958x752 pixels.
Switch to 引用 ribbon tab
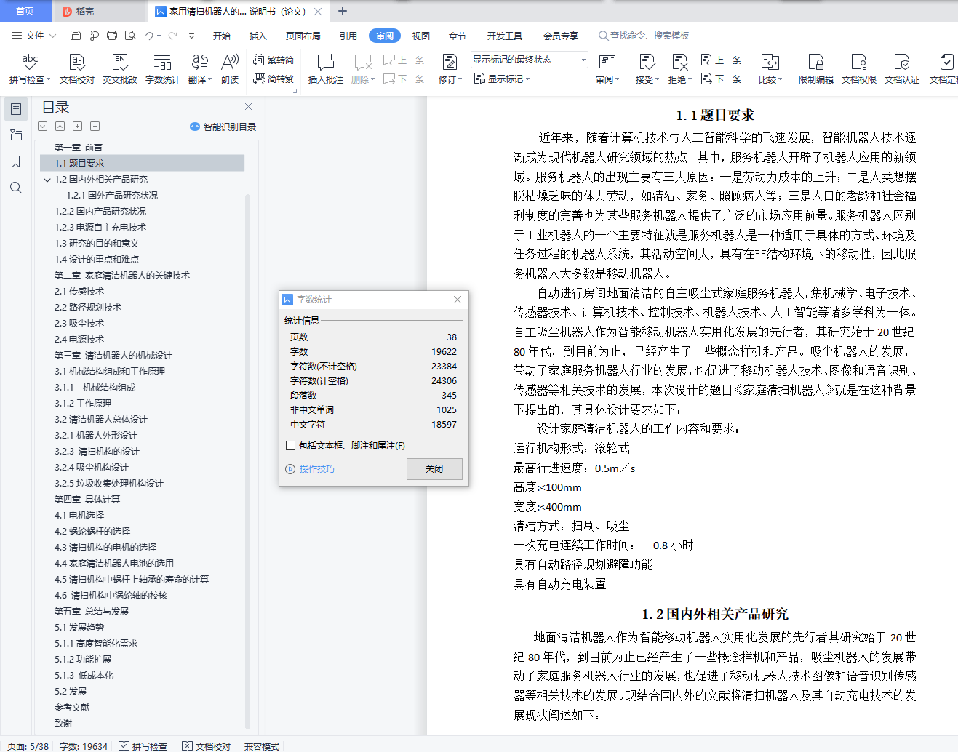[348, 36]
